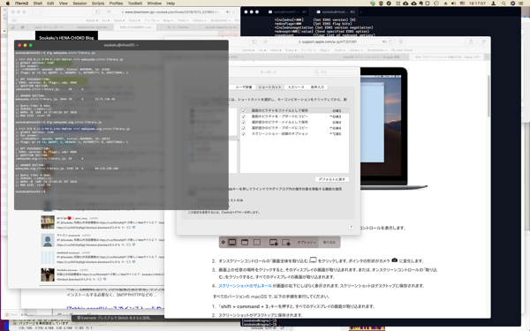Click the support.apple.com address field
The height and width of the screenshot is (331, 530).
(x=327, y=41)
